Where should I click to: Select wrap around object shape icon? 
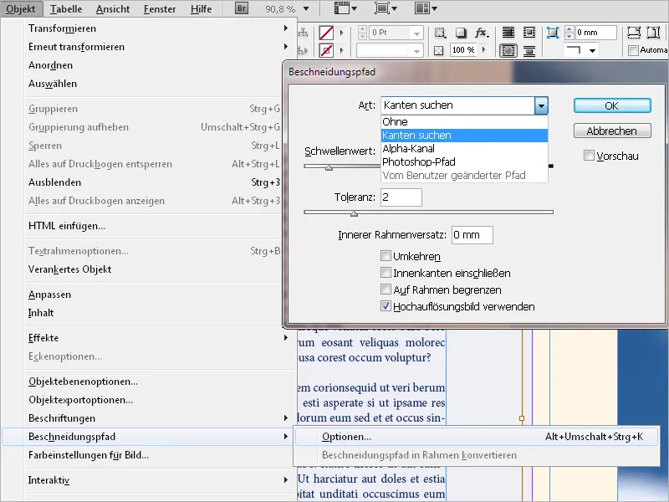click(x=508, y=51)
